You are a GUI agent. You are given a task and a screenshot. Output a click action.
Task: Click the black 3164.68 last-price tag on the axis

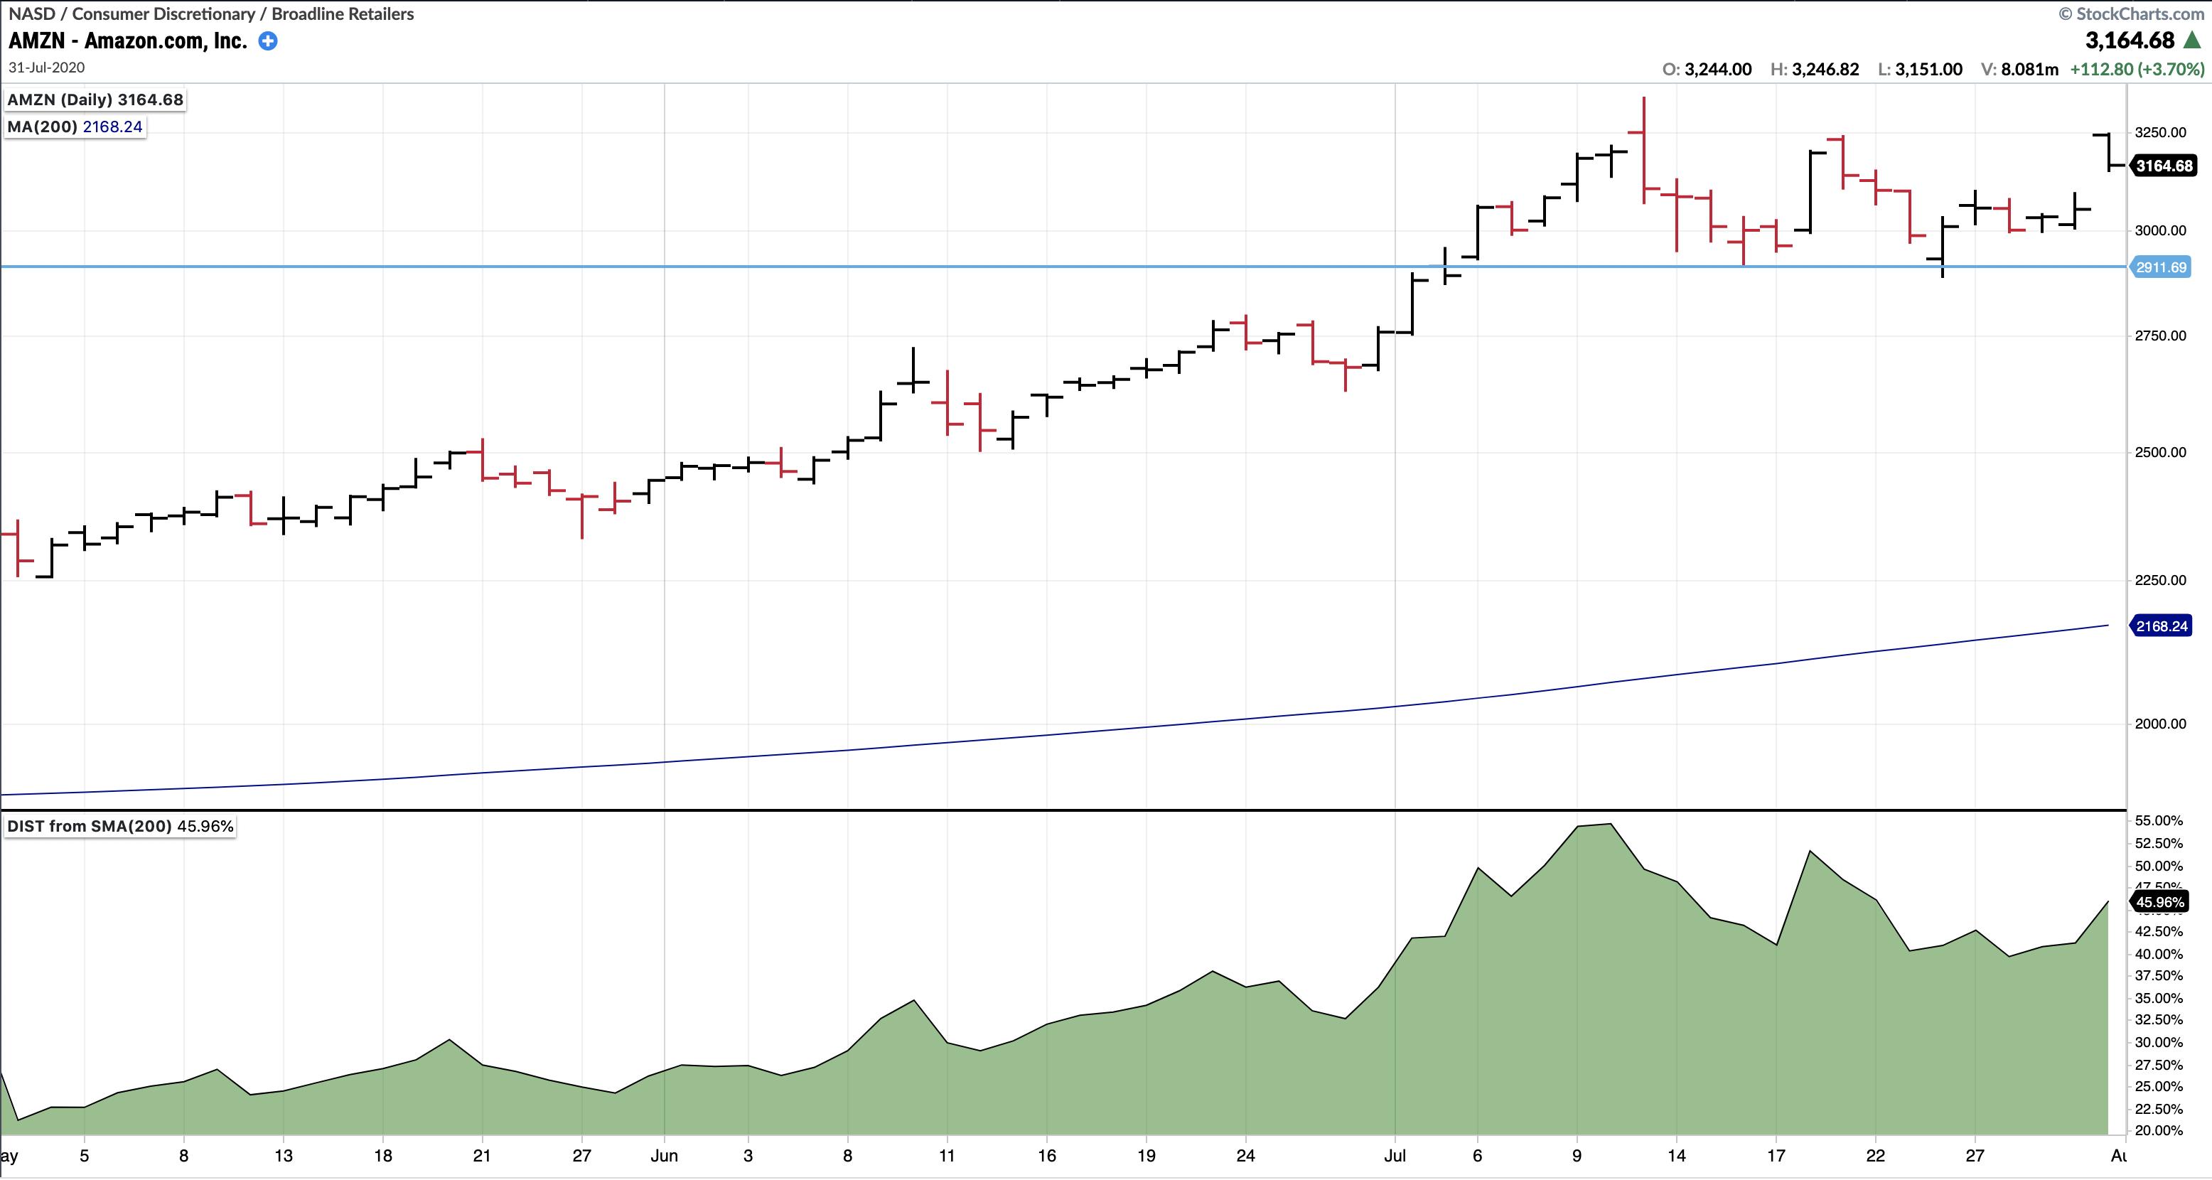click(x=2163, y=166)
